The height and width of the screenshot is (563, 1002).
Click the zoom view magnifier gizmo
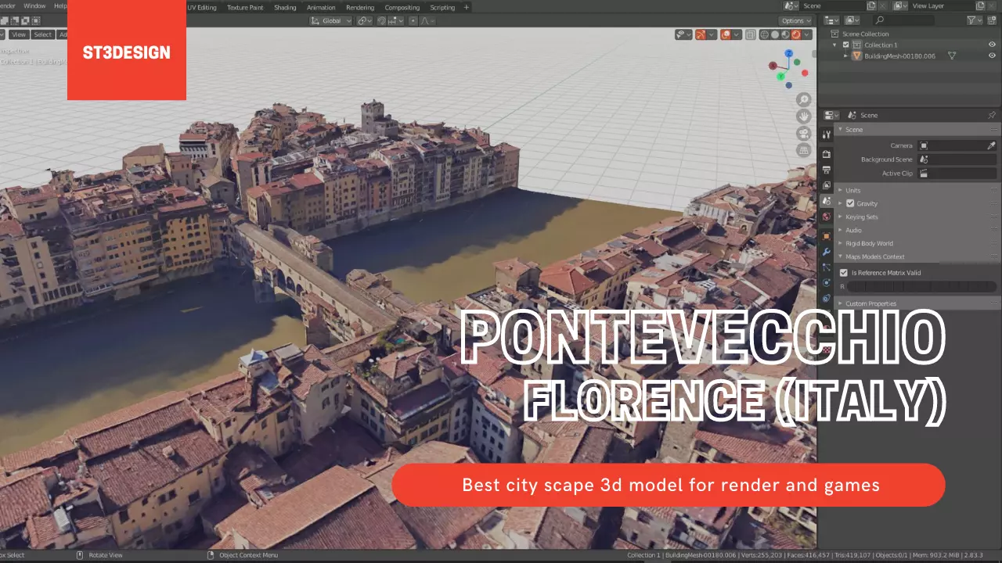[803, 99]
